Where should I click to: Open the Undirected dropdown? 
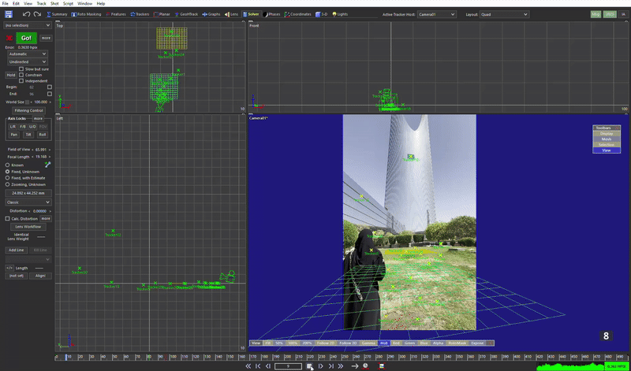click(28, 62)
